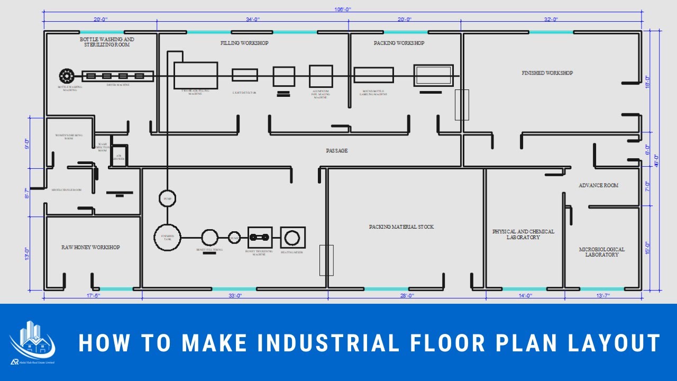Select the 17'-5" dimension below Raw Honey Workshop
The width and height of the screenshot is (677, 381).
click(x=93, y=295)
